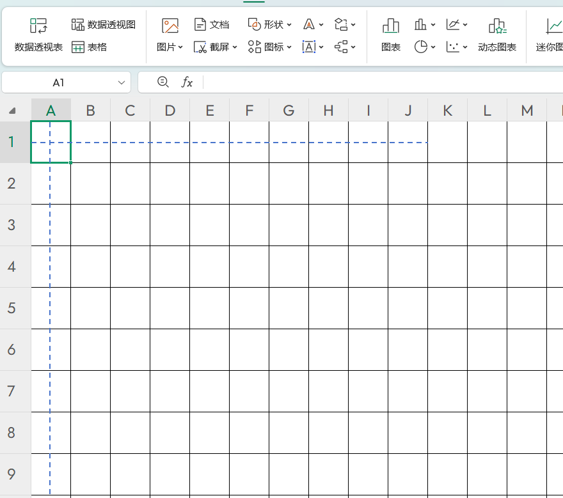
Task: Open the main 图表 chart button
Action: 390,35
